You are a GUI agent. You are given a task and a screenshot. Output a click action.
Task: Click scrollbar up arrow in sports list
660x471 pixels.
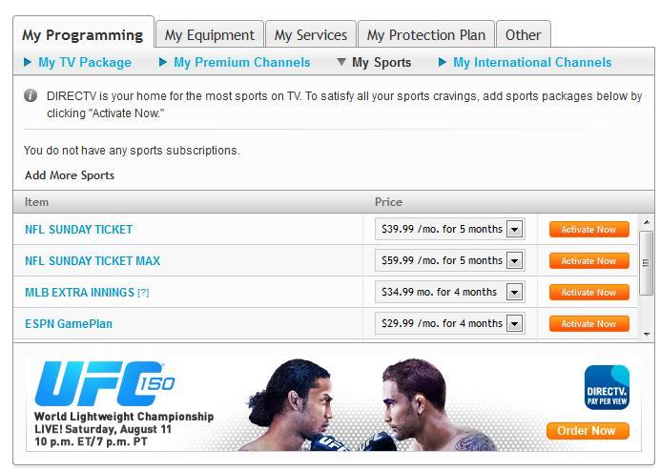(647, 221)
